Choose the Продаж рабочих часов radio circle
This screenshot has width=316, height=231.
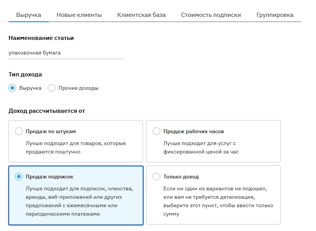156,132
